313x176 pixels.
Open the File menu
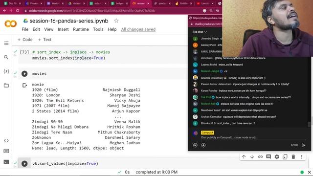pyautogui.click(x=25, y=29)
